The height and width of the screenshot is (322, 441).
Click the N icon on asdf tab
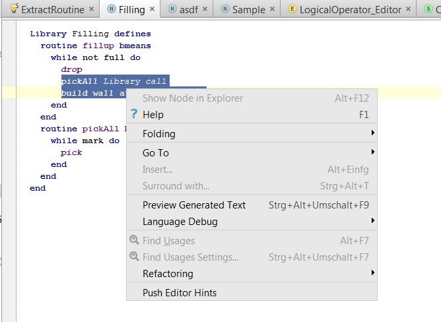172,10
